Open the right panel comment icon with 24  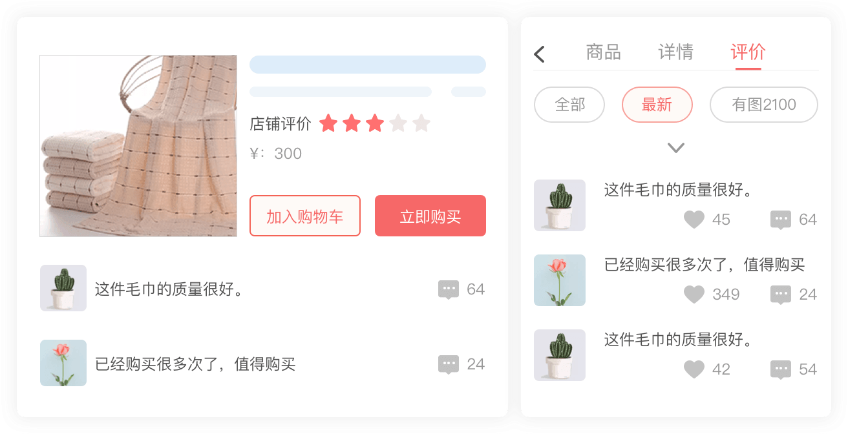coord(781,295)
